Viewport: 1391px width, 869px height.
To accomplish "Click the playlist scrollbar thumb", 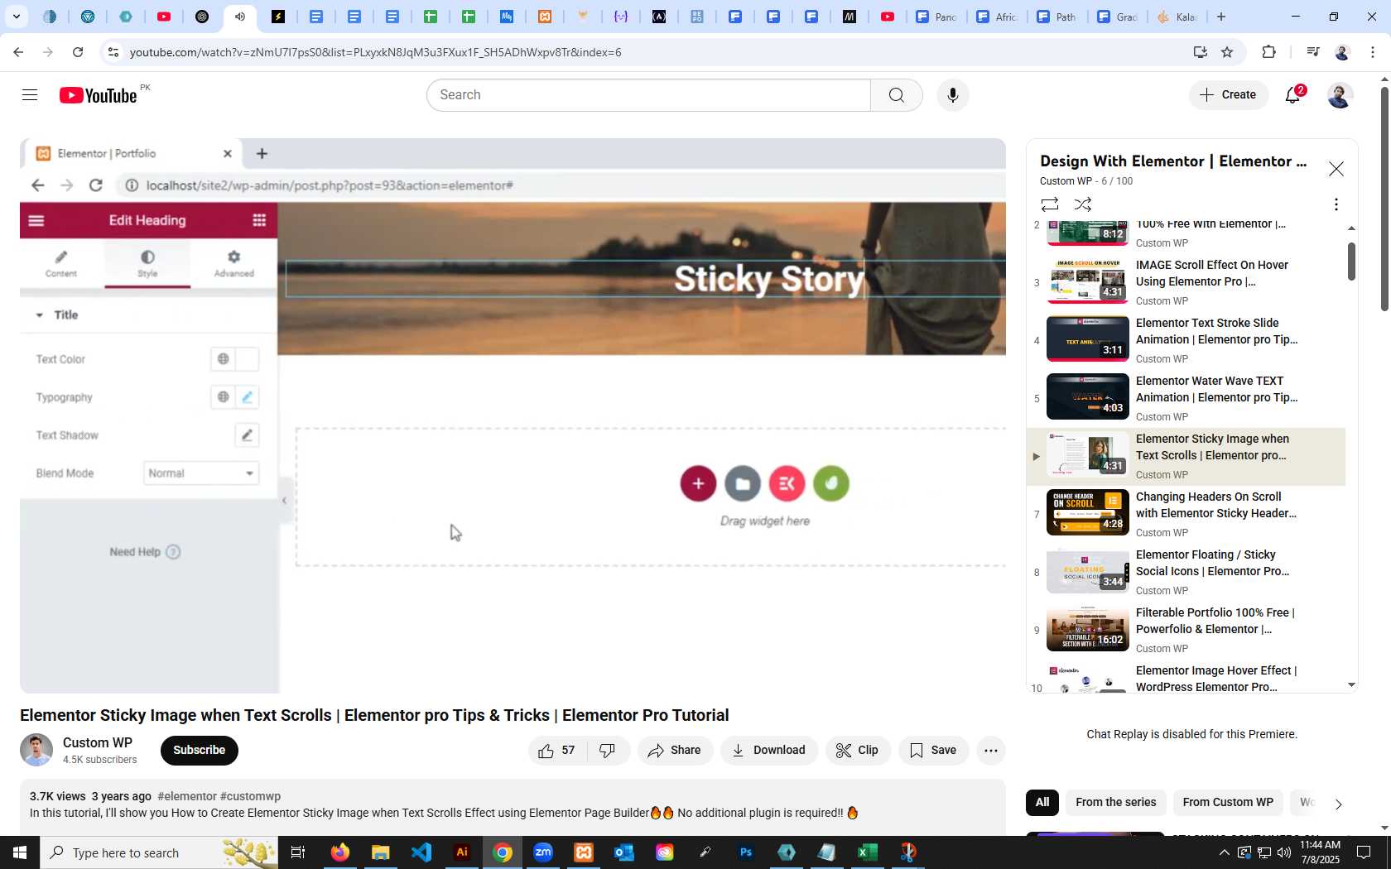I will tap(1351, 262).
